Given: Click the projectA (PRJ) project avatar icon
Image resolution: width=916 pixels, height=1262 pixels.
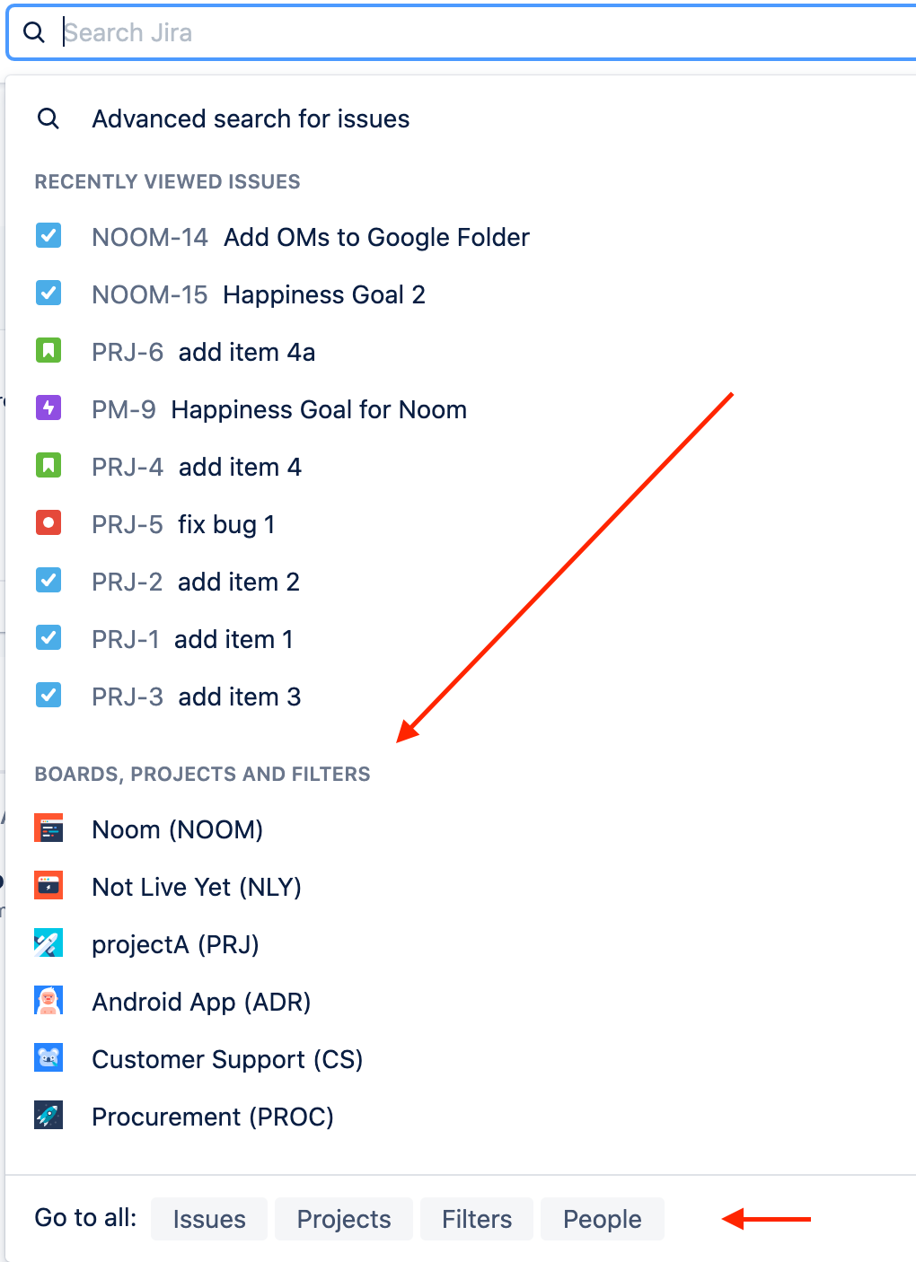Looking at the screenshot, I should pyautogui.click(x=48, y=943).
